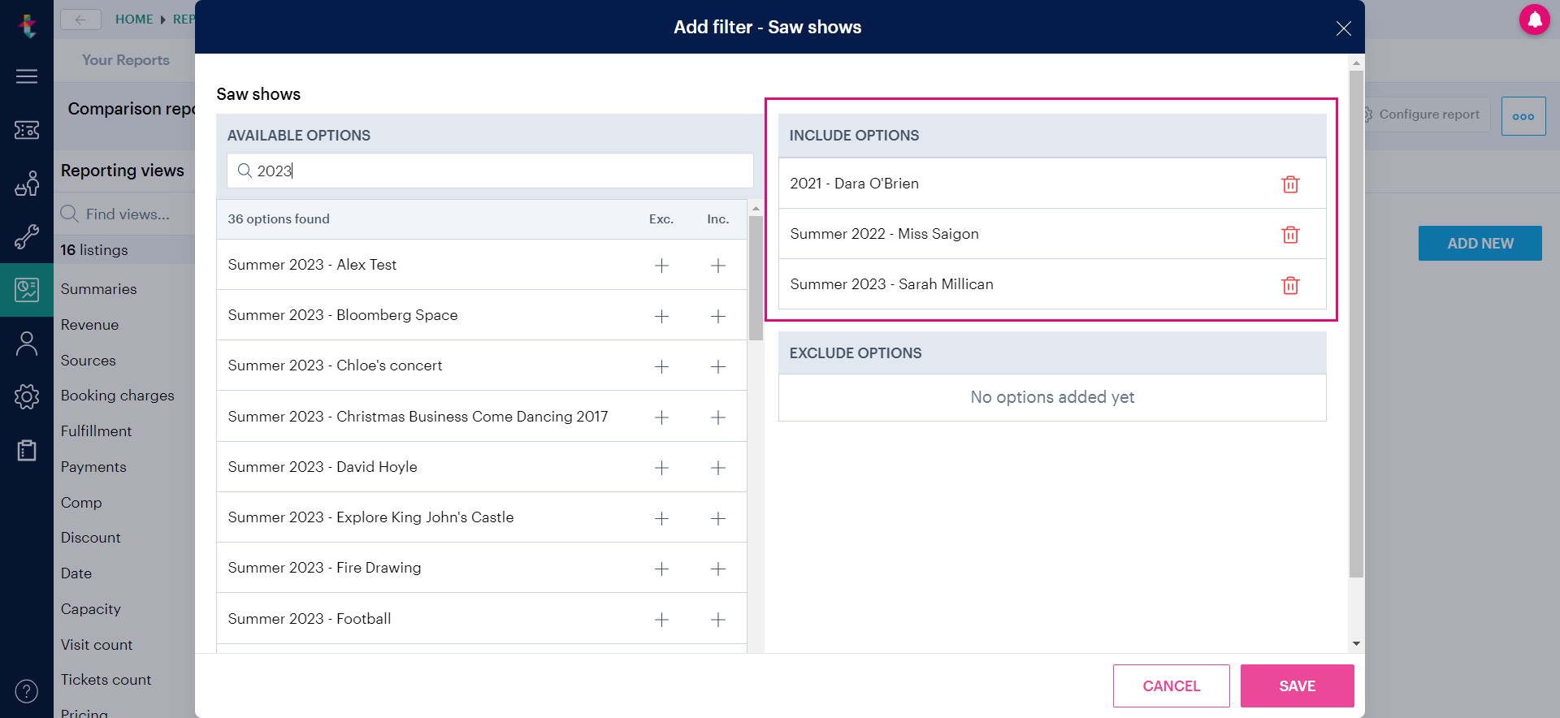Save the filter
Viewport: 1560px width, 718px height.
pos(1297,686)
